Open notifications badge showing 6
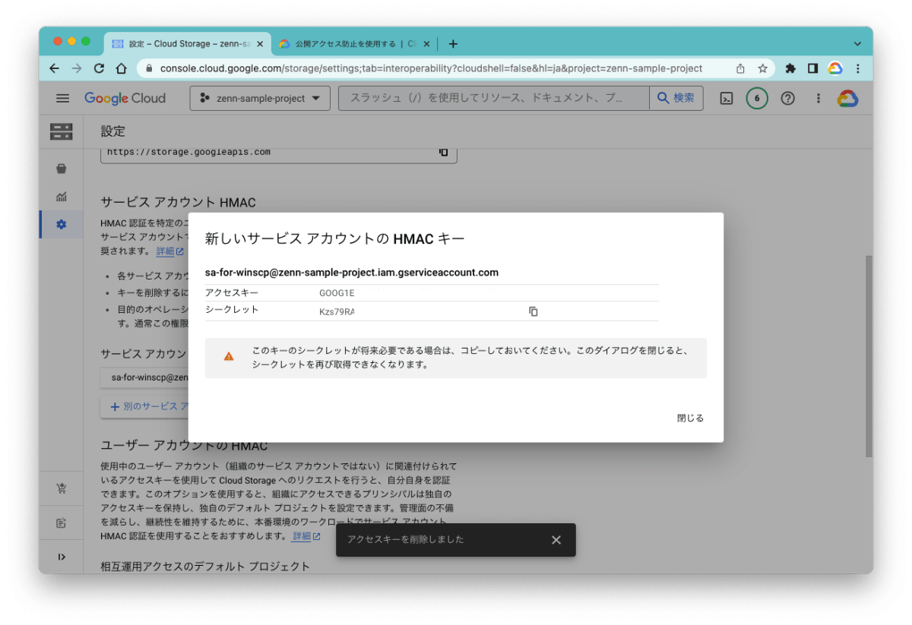This screenshot has width=912, height=625. pos(757,98)
